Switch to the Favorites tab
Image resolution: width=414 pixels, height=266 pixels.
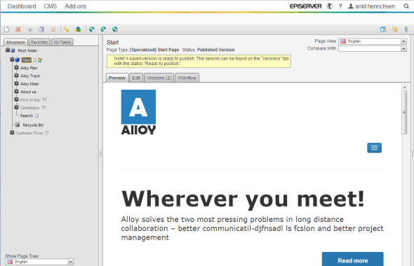pyautogui.click(x=39, y=42)
